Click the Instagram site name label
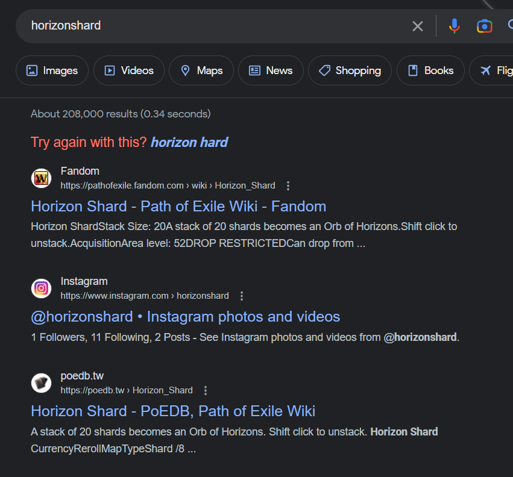 pos(84,281)
